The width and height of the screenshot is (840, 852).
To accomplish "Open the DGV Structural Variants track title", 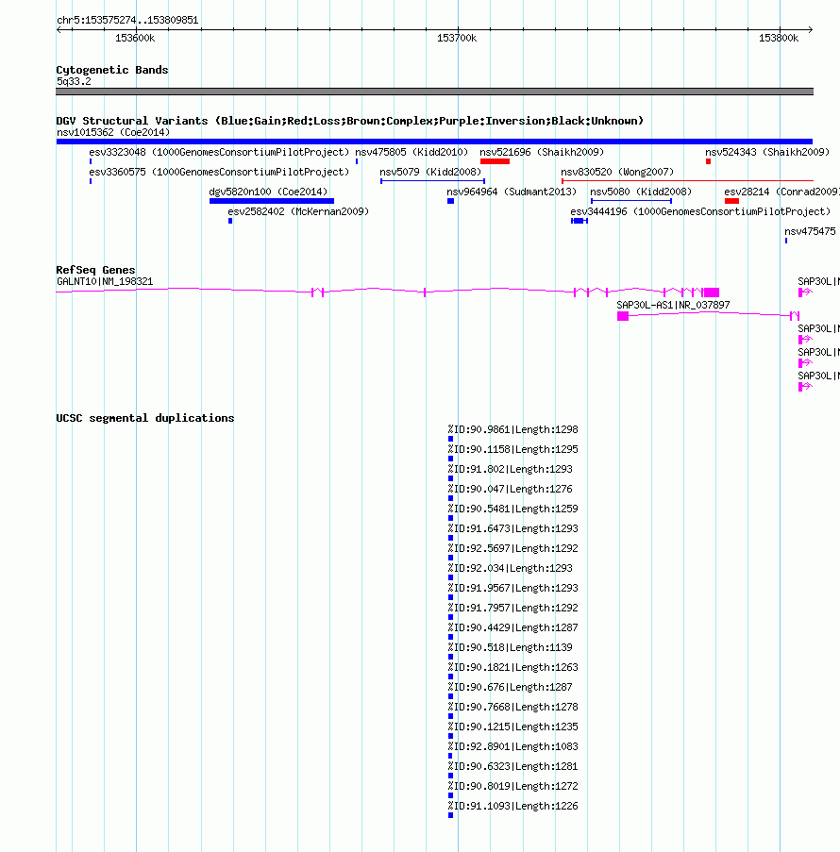I will pos(349,121).
